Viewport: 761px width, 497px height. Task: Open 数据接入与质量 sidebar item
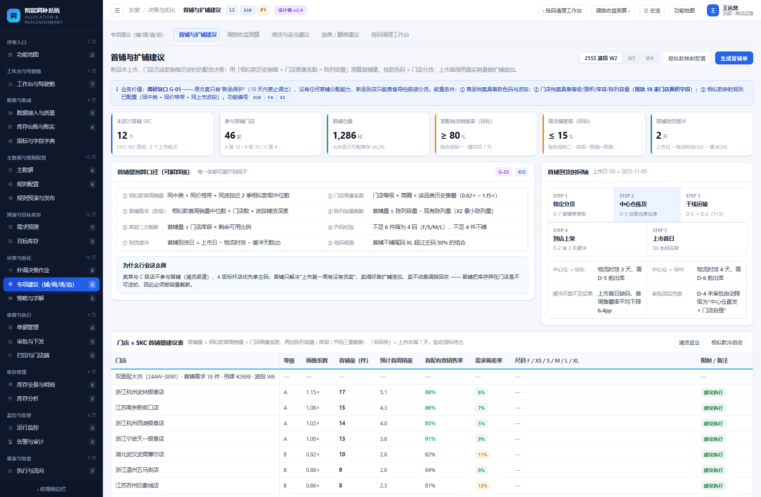coord(51,113)
